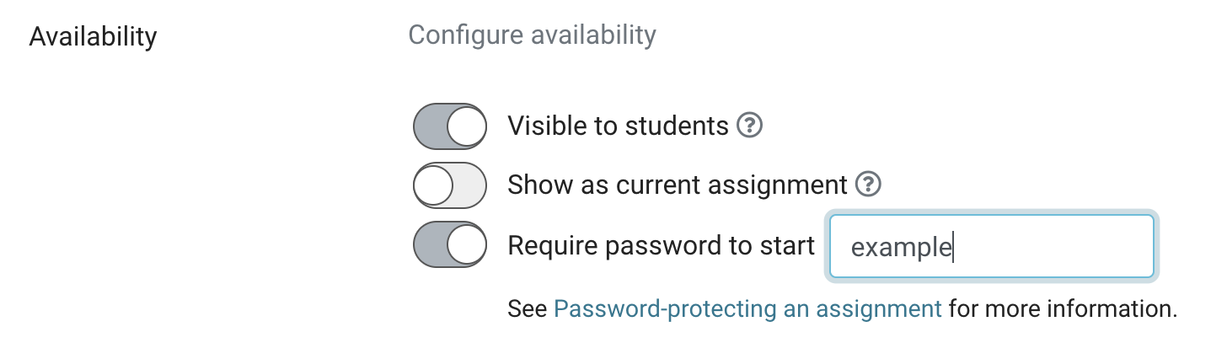Enable the Show as current assignment toggle
1227x359 pixels.
tap(450, 185)
